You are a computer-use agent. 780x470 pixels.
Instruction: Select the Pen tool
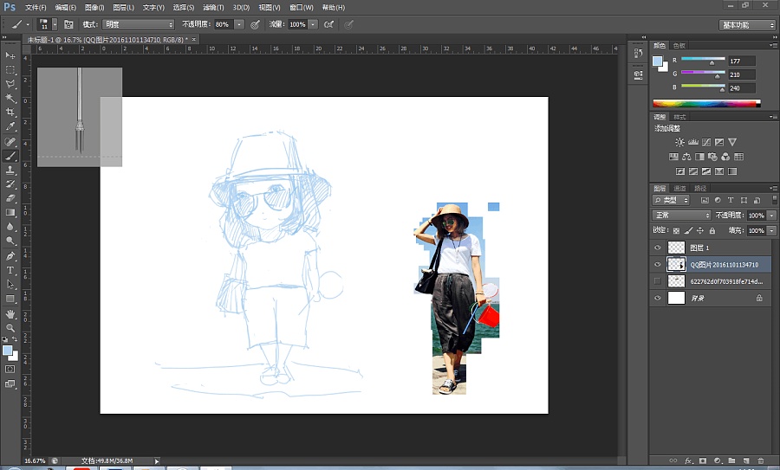coord(10,256)
